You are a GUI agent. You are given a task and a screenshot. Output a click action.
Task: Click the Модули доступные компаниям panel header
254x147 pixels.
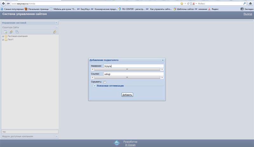[30, 136]
